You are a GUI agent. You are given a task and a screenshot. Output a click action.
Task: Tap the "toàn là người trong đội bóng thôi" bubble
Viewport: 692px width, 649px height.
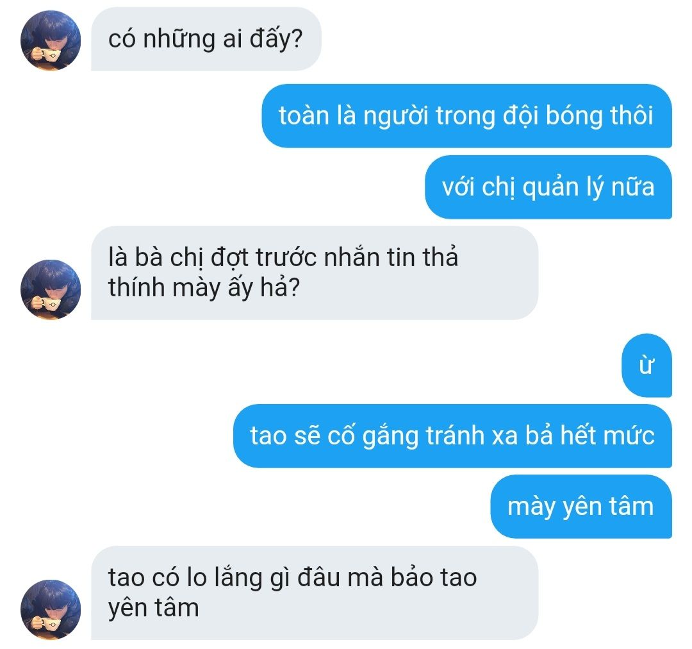[x=467, y=115]
